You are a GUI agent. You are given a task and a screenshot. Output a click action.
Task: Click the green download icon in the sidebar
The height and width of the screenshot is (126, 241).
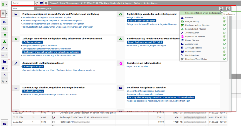coord(5,42)
